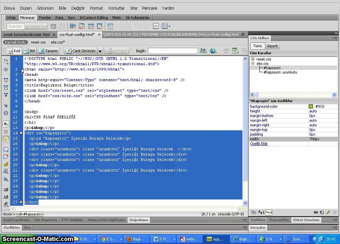This screenshot has height=244, width=340.
Task: Switch to the Spry insert tab
Action: [x=71, y=18]
